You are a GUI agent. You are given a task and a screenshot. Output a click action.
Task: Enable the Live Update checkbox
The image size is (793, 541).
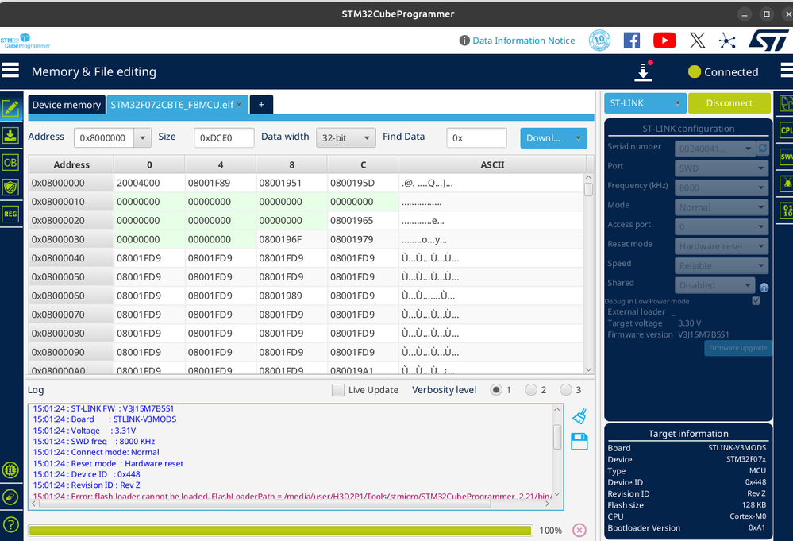pyautogui.click(x=338, y=390)
